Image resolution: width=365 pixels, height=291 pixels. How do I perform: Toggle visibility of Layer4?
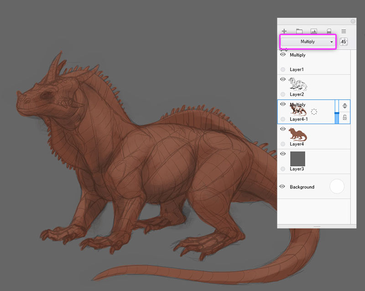coord(283,129)
